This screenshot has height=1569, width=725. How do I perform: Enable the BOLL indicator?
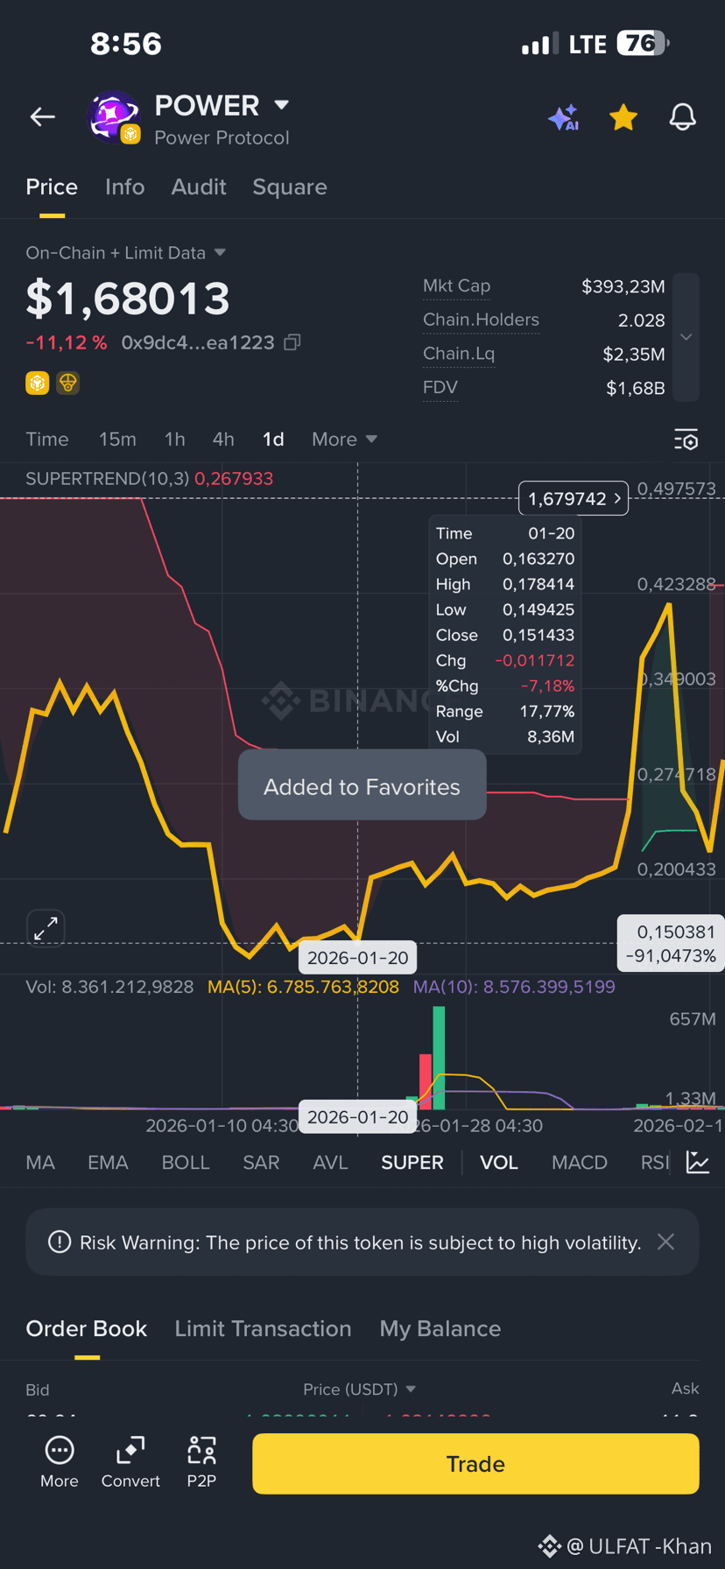coord(186,1163)
